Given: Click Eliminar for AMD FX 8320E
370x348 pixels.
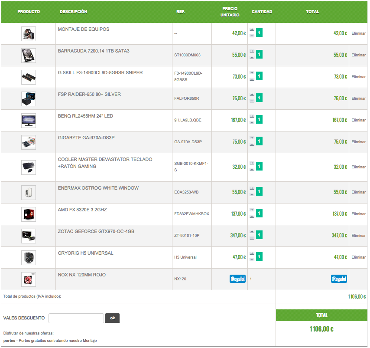Looking at the screenshot, I should [x=358, y=214].
